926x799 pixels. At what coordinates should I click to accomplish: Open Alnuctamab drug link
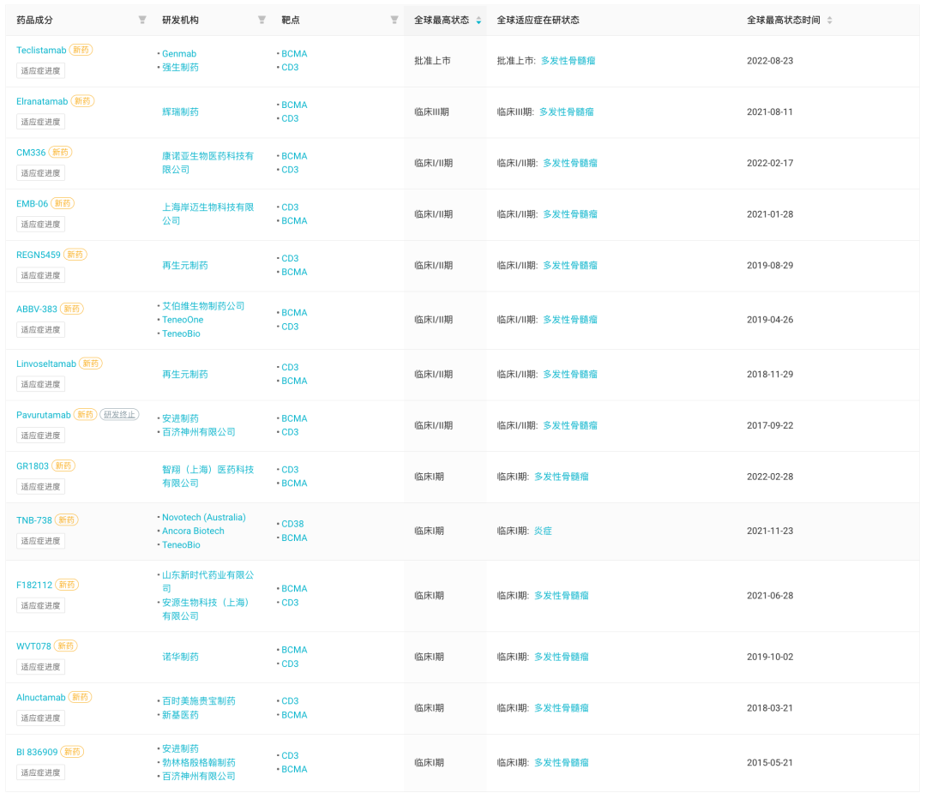[x=41, y=698]
